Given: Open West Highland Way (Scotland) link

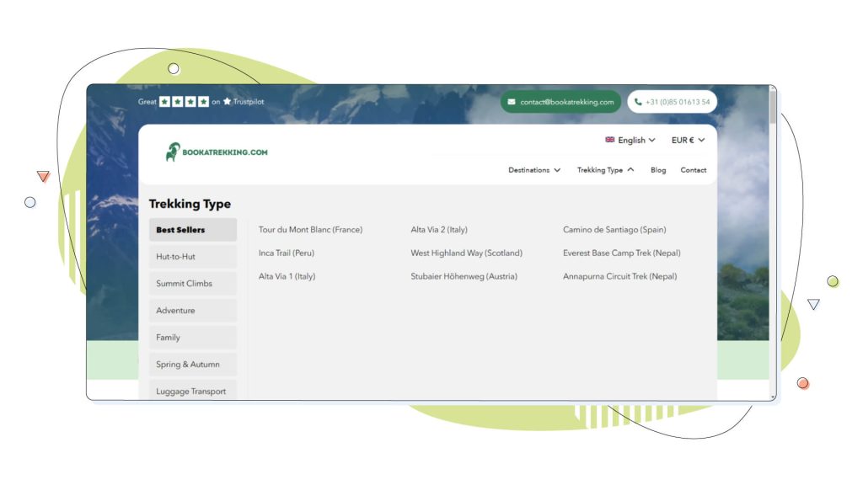Looking at the screenshot, I should point(466,253).
